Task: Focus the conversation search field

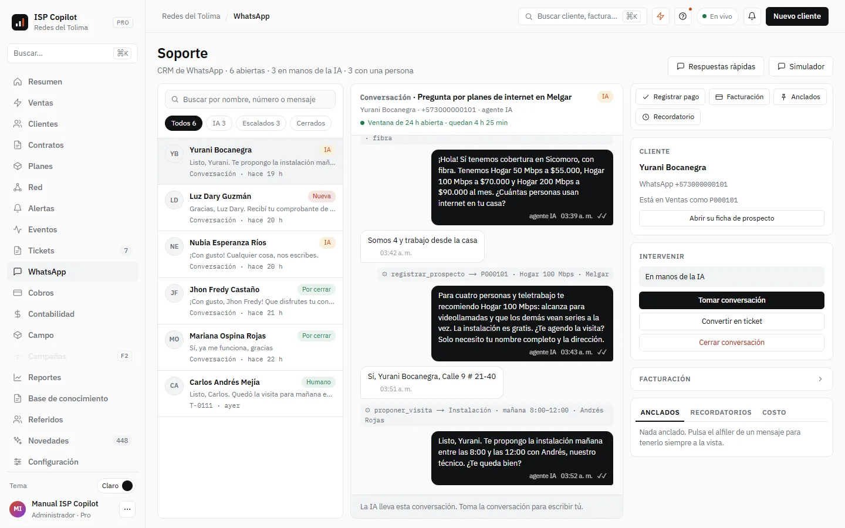Action: click(250, 99)
